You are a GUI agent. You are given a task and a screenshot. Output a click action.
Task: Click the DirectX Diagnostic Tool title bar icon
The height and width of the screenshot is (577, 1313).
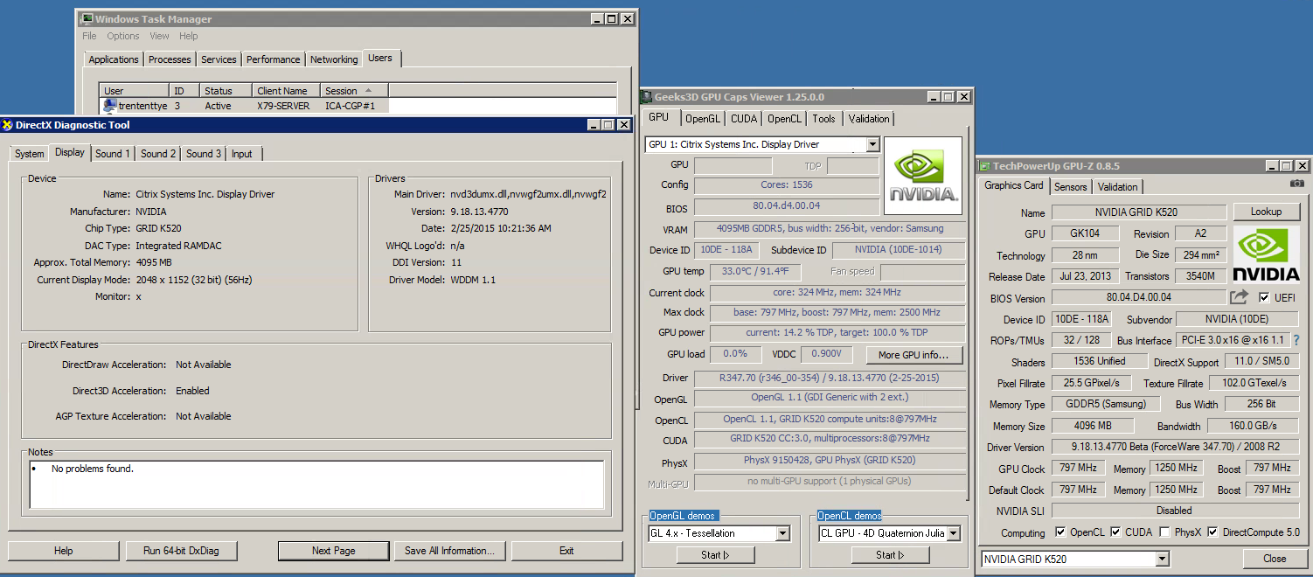click(7, 125)
